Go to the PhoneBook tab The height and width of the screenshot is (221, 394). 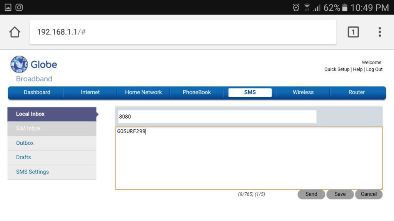[x=197, y=92]
